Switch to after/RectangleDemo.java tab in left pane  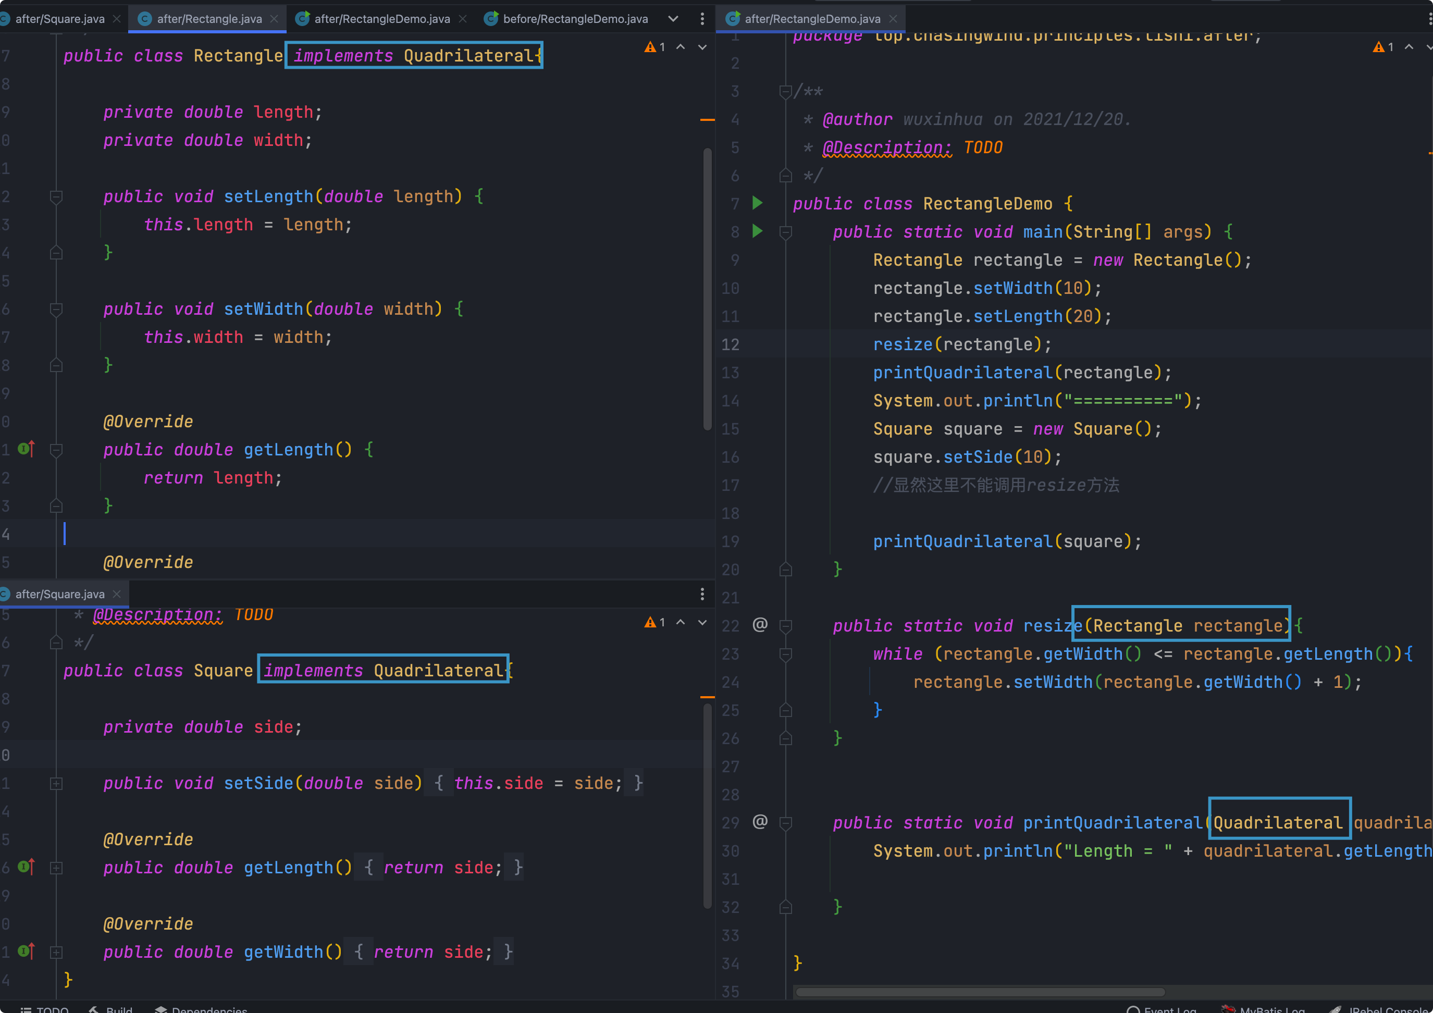click(381, 19)
